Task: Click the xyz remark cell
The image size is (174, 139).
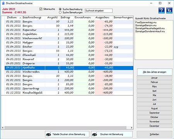Action: click(123, 47)
